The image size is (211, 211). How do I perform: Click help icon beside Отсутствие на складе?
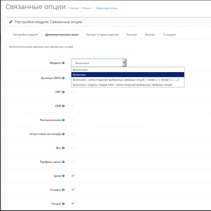63,134
